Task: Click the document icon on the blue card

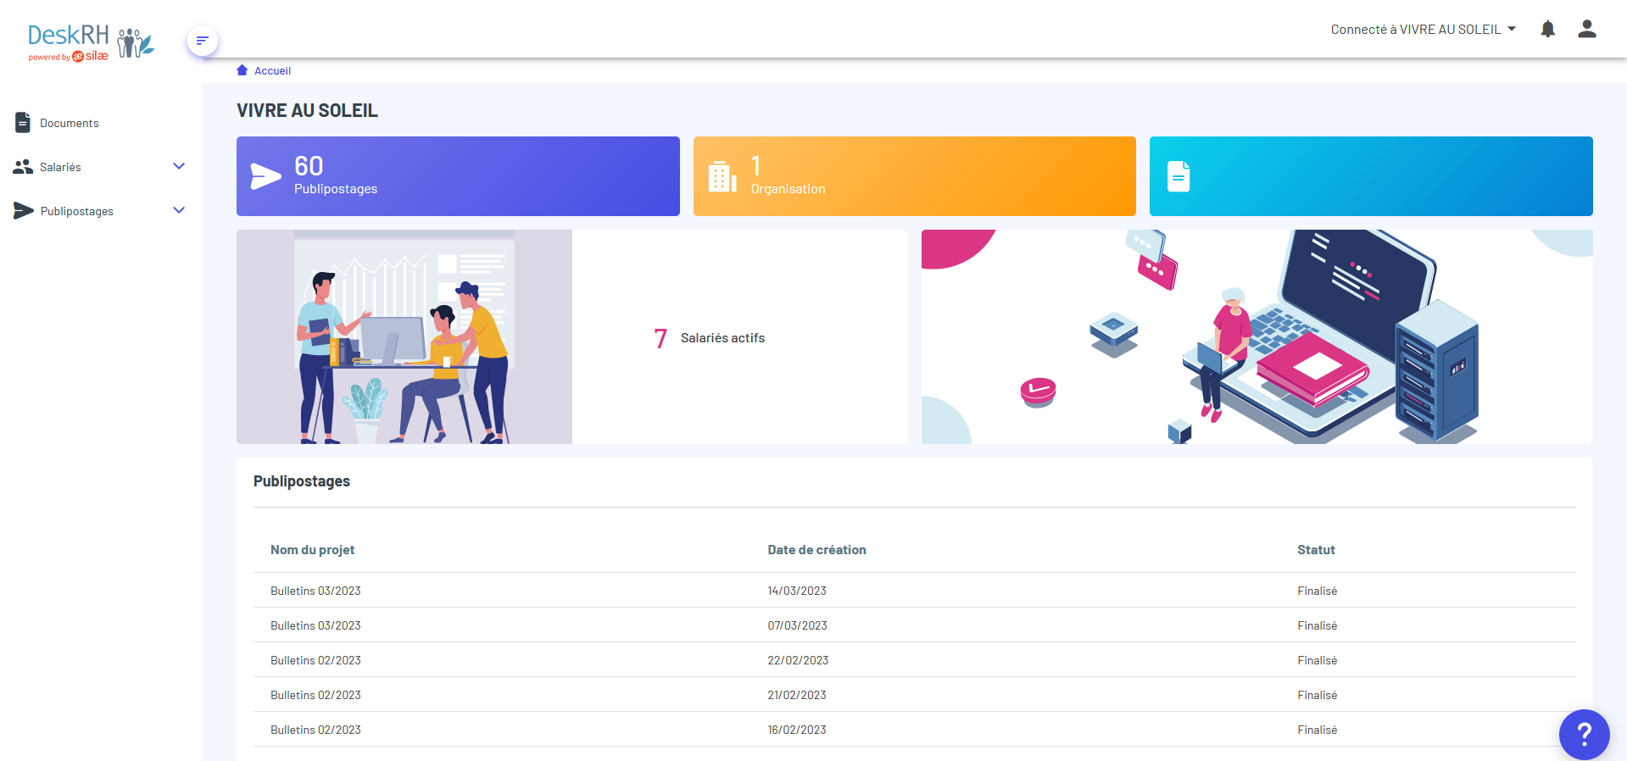Action: (x=1178, y=176)
